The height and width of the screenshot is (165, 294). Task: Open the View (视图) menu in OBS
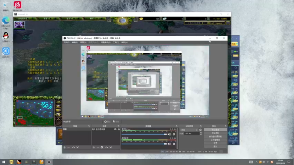click(83, 43)
